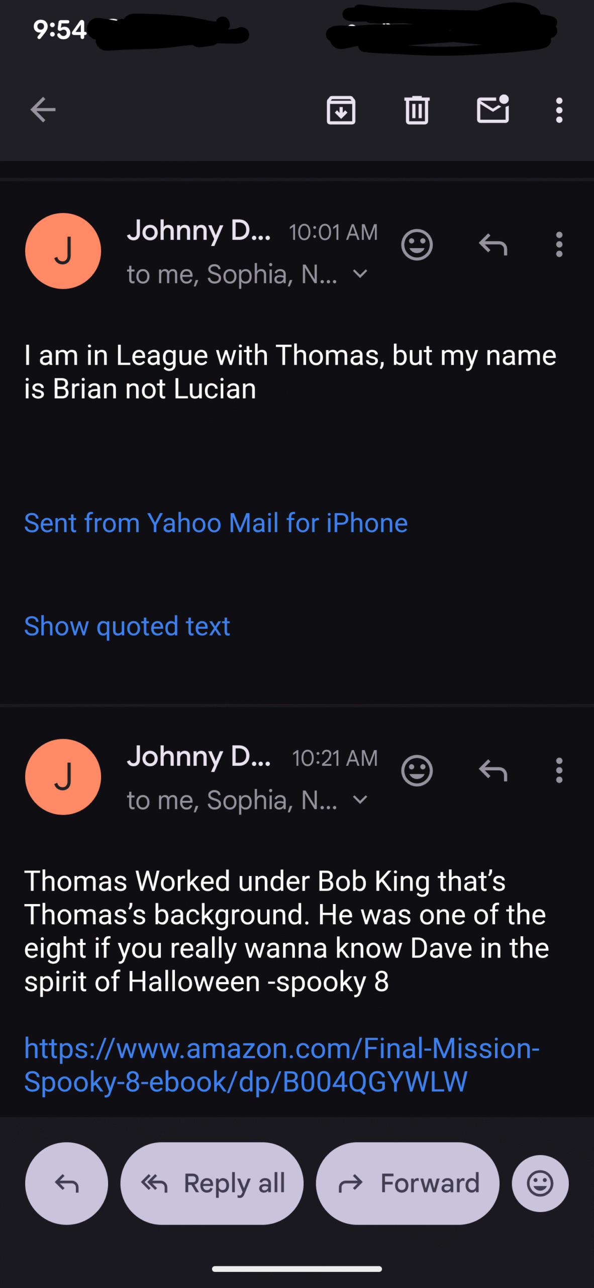Image resolution: width=594 pixels, height=1288 pixels.
Task: Add emoji reaction to the 10:21 AM message
Action: click(417, 771)
